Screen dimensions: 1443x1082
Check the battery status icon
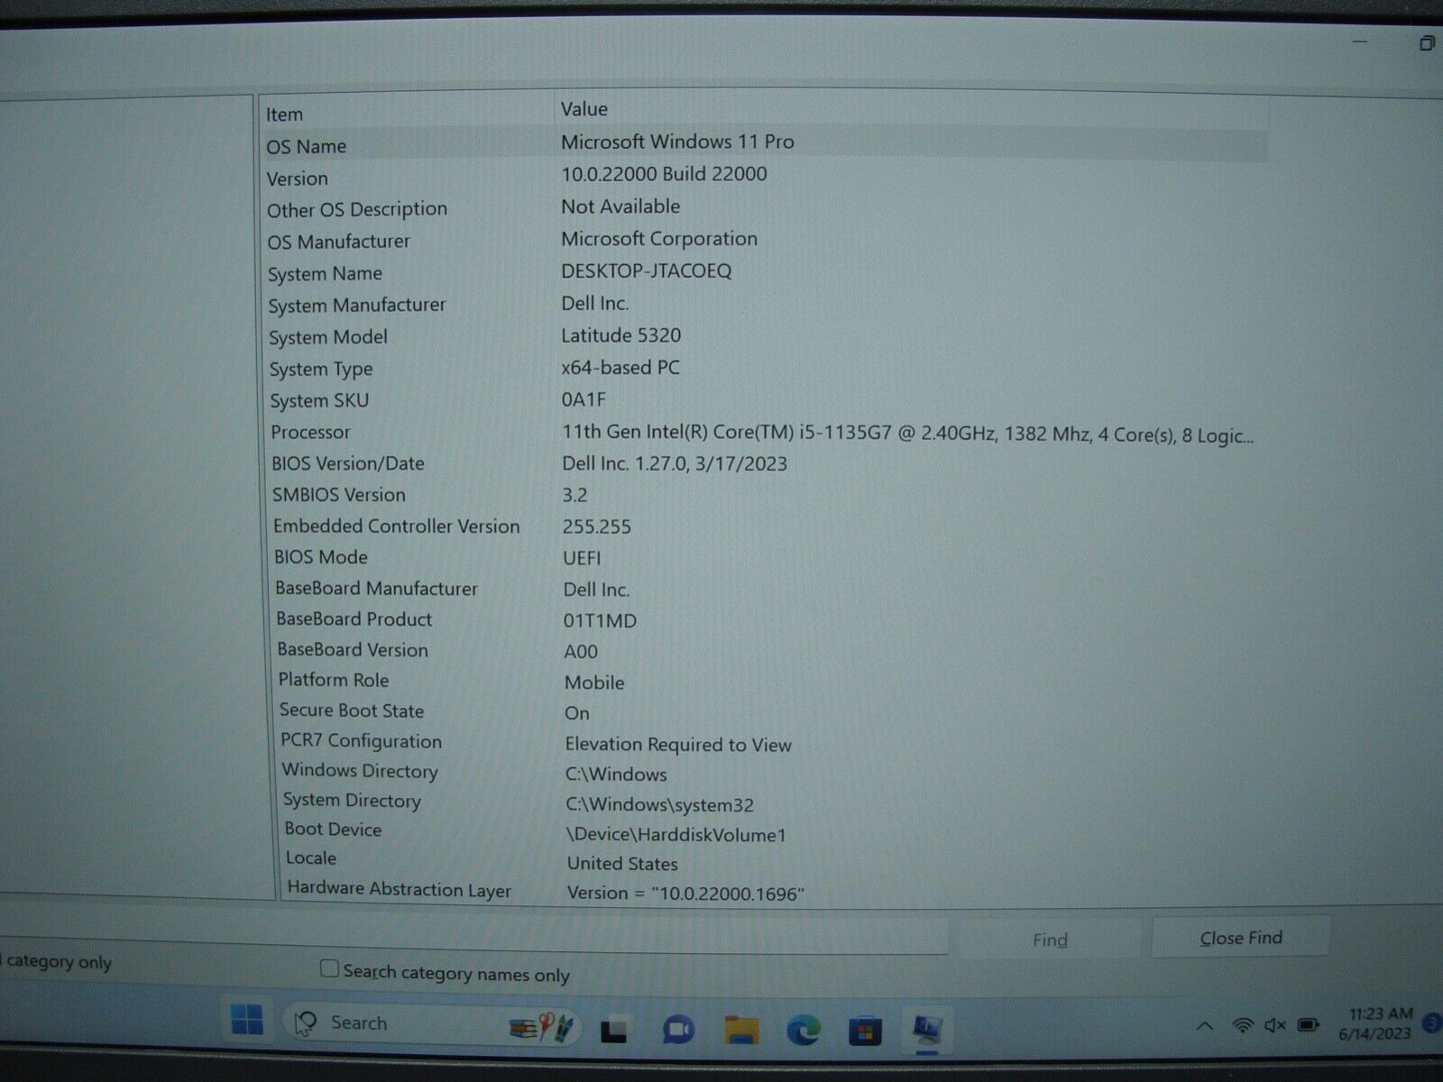pyautogui.click(x=1308, y=1025)
